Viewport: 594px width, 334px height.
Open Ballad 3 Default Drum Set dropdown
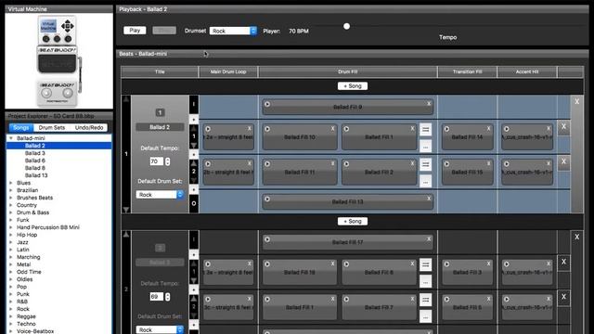[x=160, y=329]
